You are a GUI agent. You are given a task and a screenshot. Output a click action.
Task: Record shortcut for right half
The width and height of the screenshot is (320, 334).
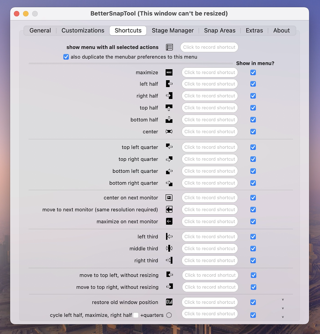[x=210, y=96]
